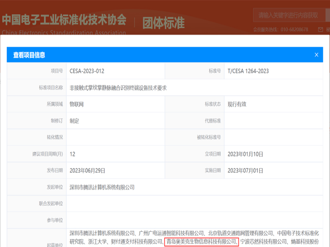Close the 查看项目信息 dialog
Image resolution: width=330 pixels, height=247 pixels.
pos(316,55)
